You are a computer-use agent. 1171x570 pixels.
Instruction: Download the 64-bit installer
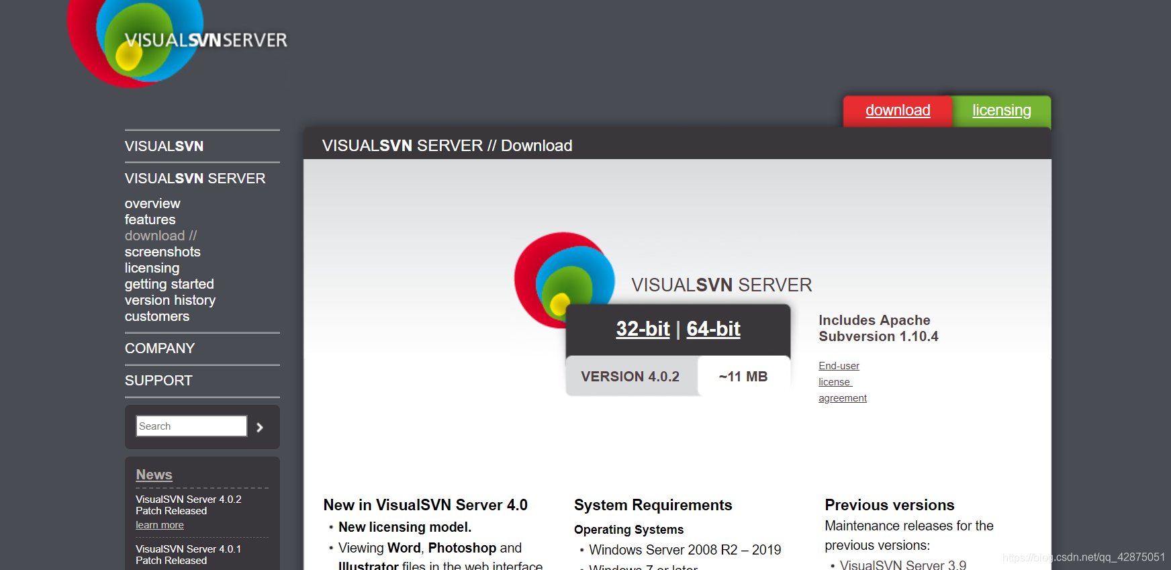click(x=713, y=329)
